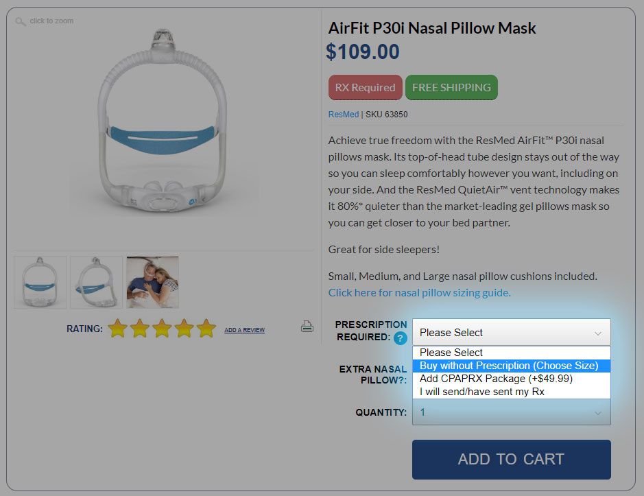Click the first rating star
The width and height of the screenshot is (644, 496).
pyautogui.click(x=118, y=329)
